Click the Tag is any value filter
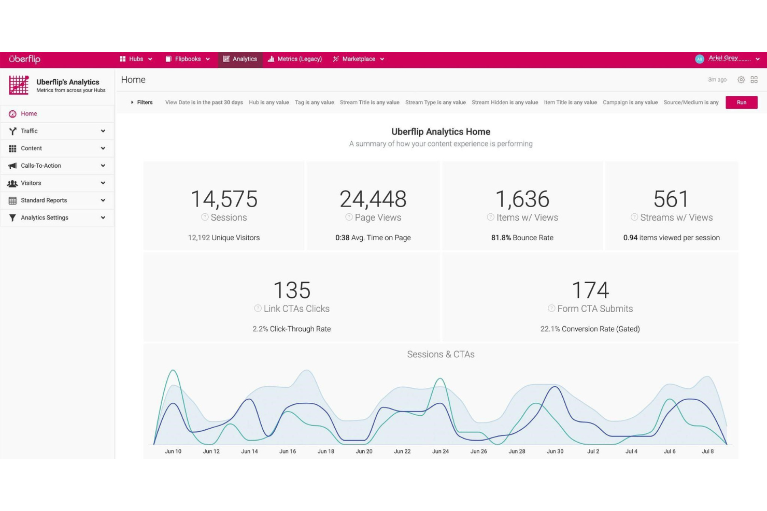 pyautogui.click(x=315, y=103)
